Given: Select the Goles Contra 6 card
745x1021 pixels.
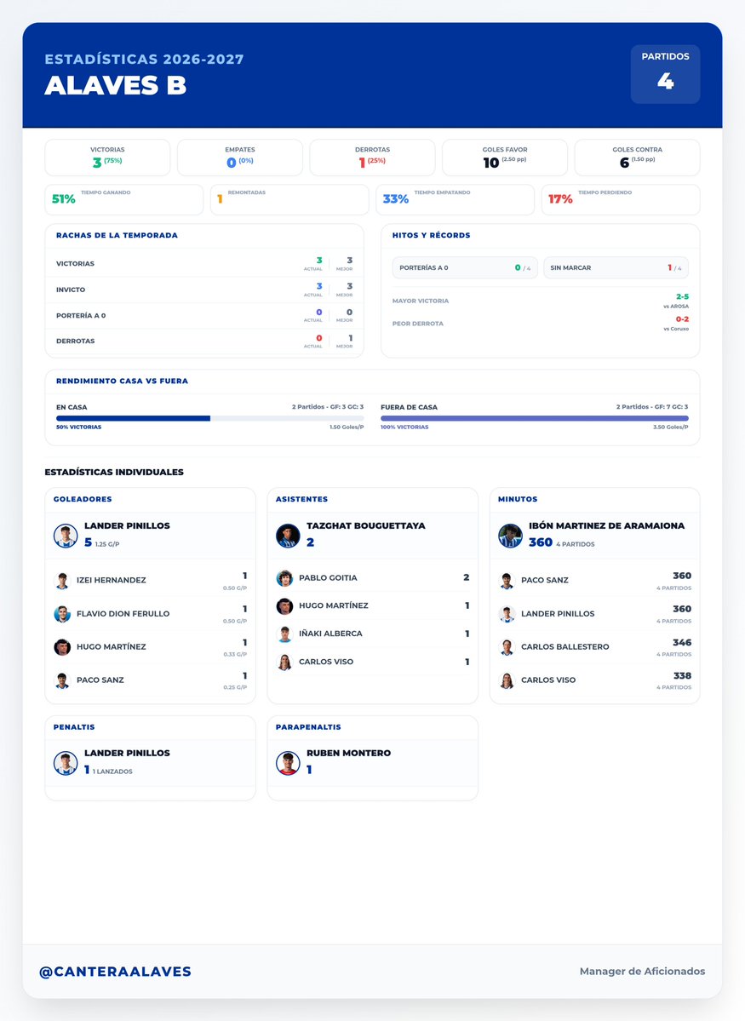Looking at the screenshot, I should 637,158.
